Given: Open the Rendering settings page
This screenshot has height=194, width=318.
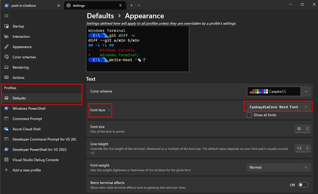Looking at the screenshot, I should coord(21,67).
